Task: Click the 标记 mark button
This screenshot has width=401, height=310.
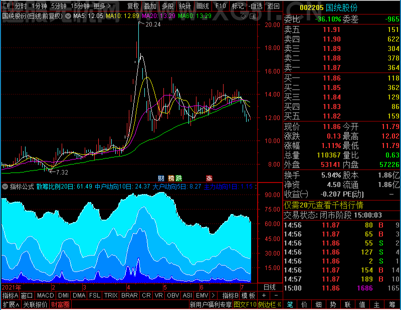Action: point(238,6)
